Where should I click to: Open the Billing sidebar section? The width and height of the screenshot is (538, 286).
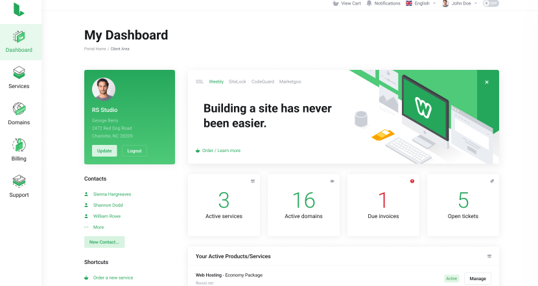[19, 145]
